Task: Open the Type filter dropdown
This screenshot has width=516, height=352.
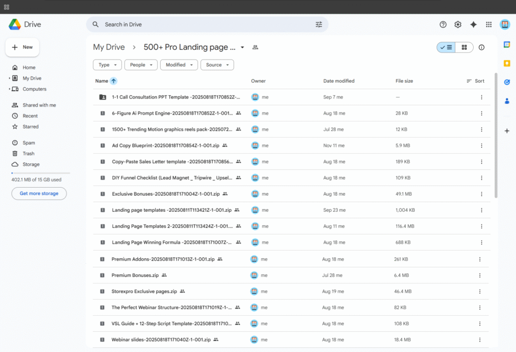Action: click(107, 65)
